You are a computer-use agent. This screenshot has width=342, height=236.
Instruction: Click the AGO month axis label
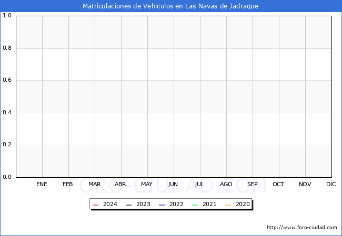pyautogui.click(x=226, y=184)
